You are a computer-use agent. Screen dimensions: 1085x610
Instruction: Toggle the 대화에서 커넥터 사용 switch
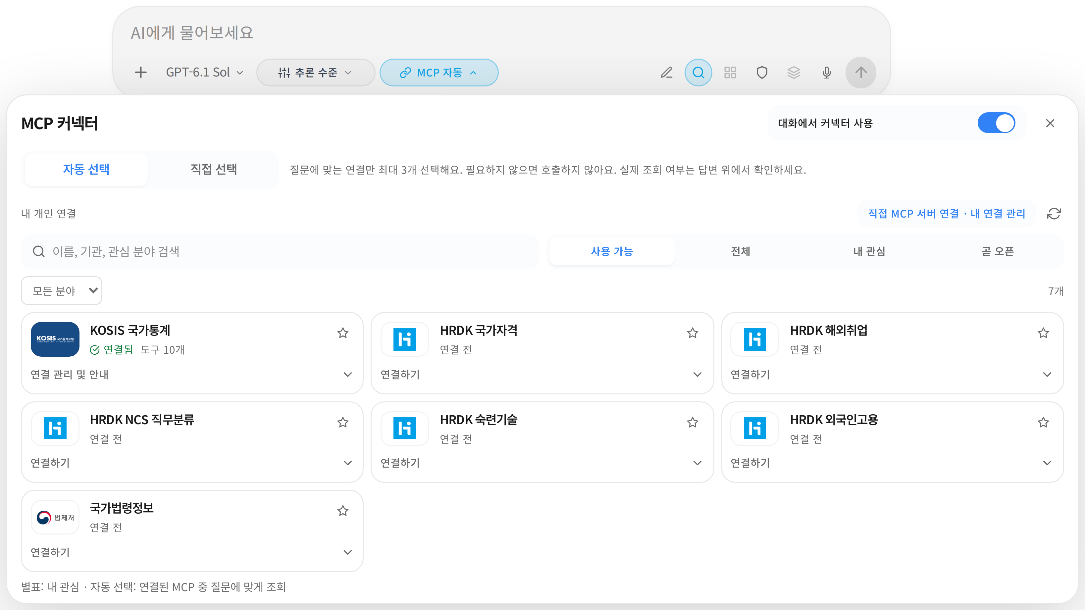pos(996,123)
